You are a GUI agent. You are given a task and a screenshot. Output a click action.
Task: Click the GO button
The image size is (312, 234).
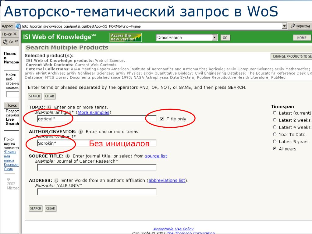(225, 37)
